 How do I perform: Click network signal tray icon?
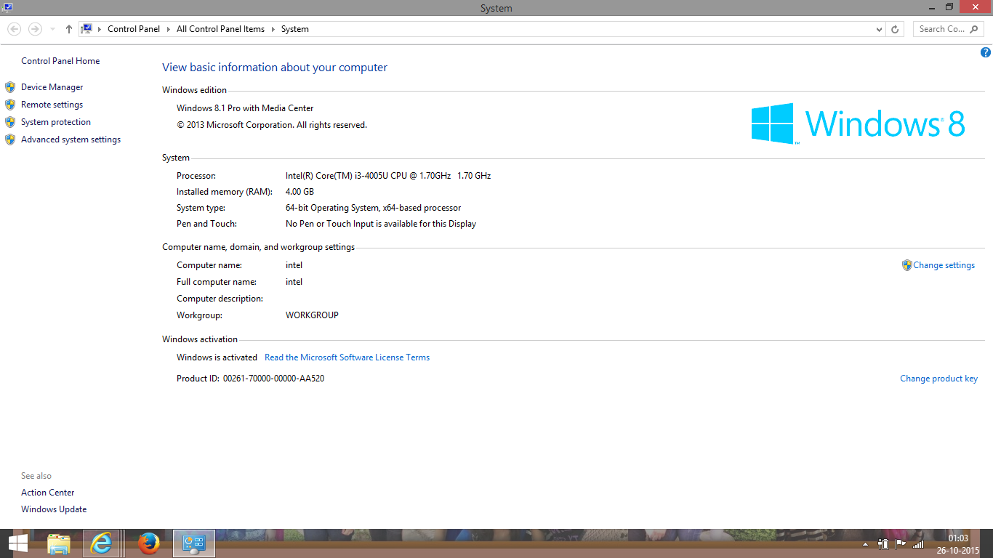(x=918, y=543)
